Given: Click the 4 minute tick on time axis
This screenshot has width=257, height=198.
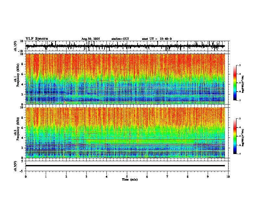Looking at the screenshot, I should click(x=106, y=177).
